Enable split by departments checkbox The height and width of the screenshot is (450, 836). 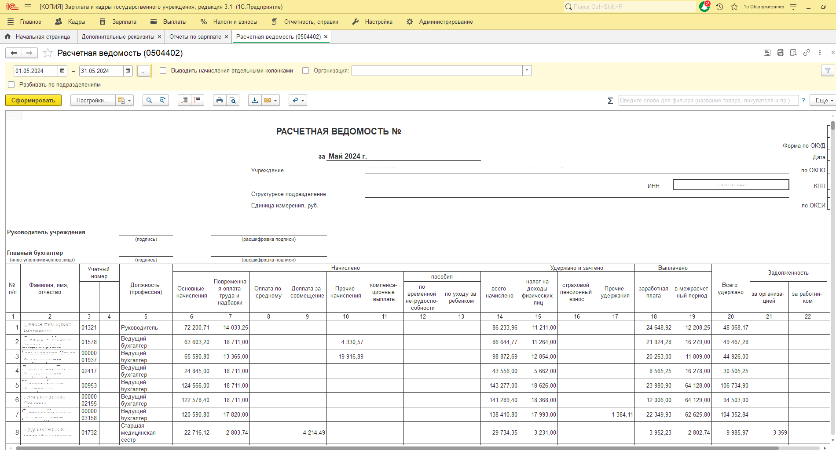[x=11, y=84]
